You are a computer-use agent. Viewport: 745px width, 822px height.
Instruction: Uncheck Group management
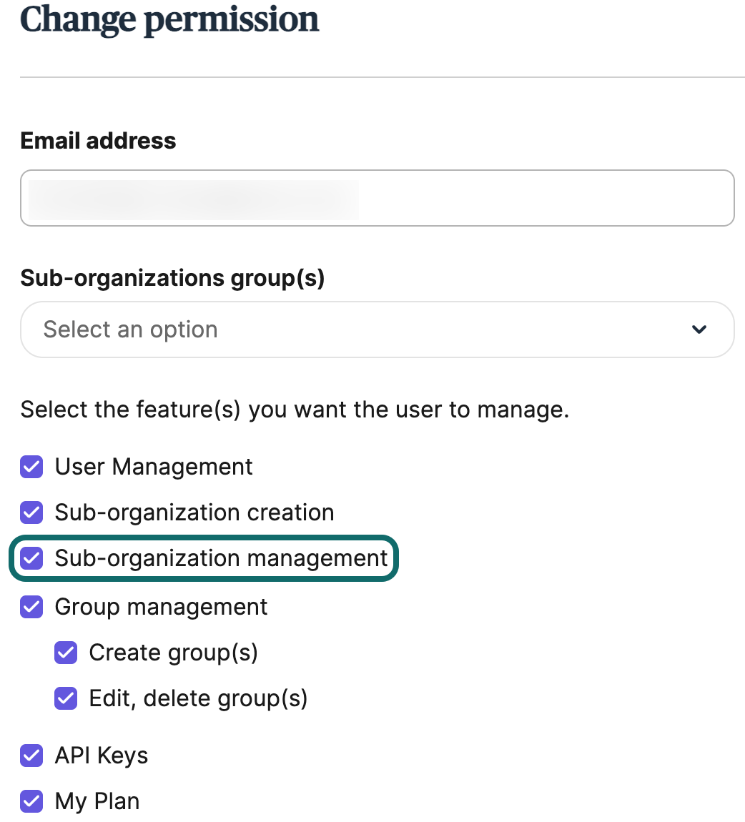(x=31, y=607)
